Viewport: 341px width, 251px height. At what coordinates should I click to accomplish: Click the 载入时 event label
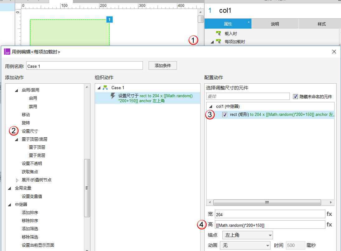point(231,34)
